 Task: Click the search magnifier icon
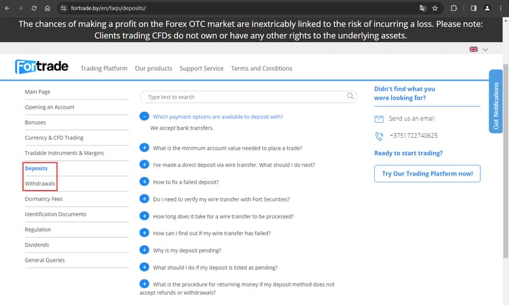(x=351, y=97)
